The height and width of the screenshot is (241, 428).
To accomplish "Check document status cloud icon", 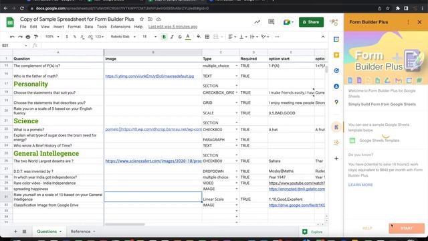I will (x=158, y=19).
